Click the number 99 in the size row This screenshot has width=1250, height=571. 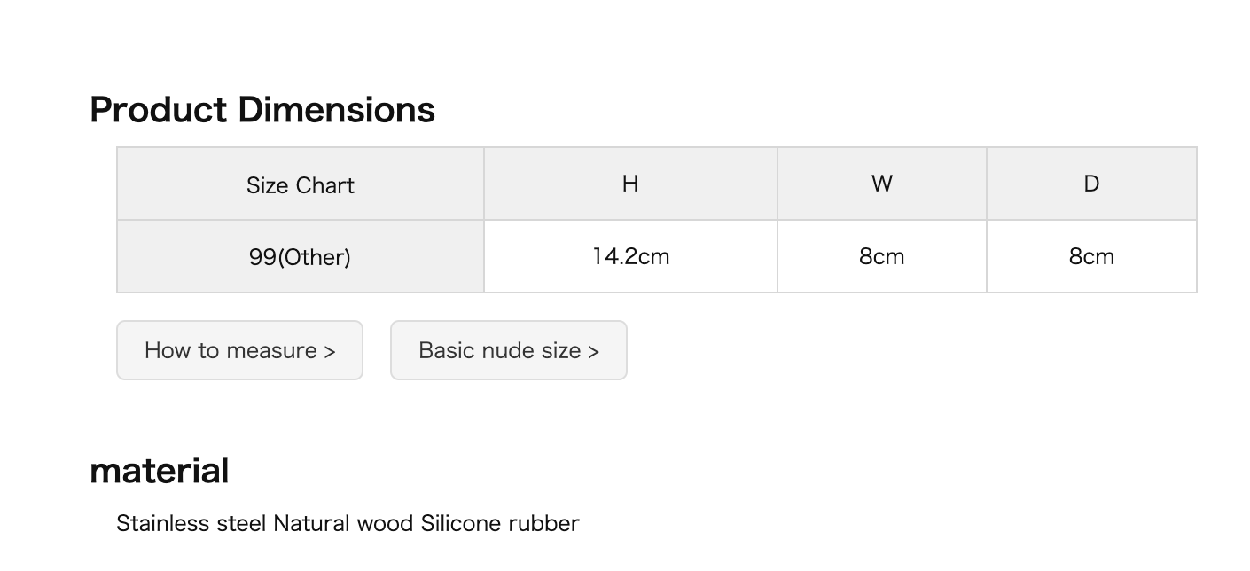pyautogui.click(x=262, y=257)
